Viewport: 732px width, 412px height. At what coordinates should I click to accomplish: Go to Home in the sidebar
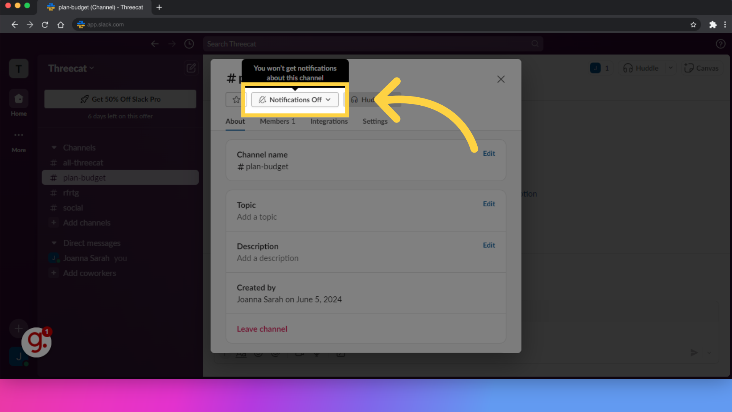click(x=19, y=103)
